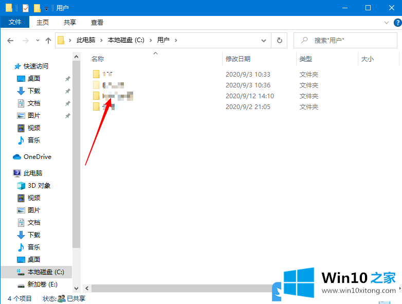The width and height of the screenshot is (402, 304).
Task: Go forward with the forward arrow
Action: [25, 40]
